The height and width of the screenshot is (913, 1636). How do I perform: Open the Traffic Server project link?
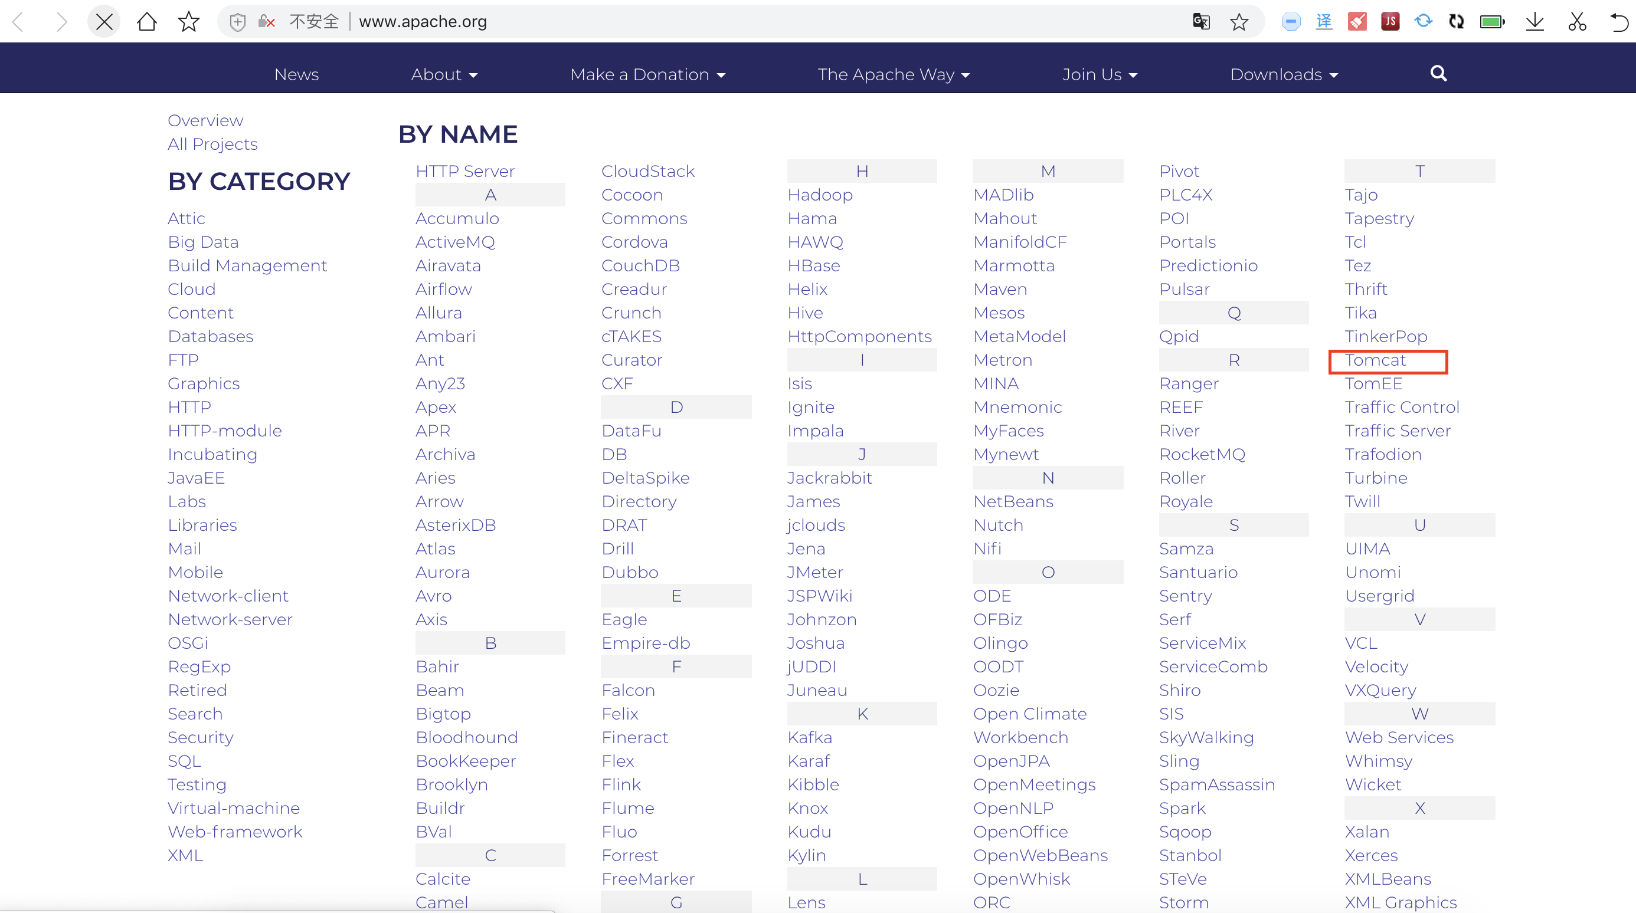click(1397, 431)
